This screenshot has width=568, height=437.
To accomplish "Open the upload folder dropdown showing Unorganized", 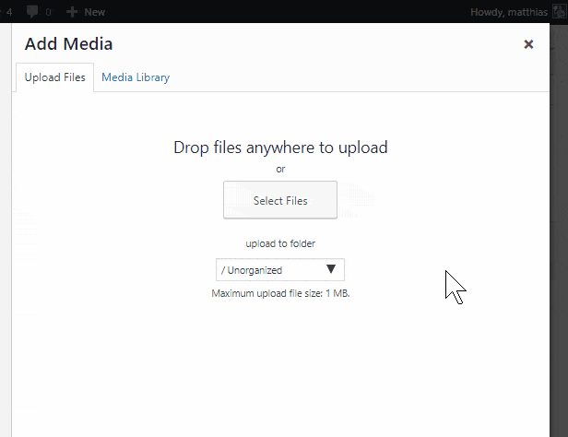I will (x=280, y=270).
